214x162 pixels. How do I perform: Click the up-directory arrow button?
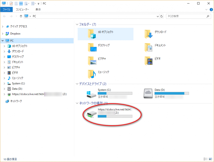click(x=21, y=16)
